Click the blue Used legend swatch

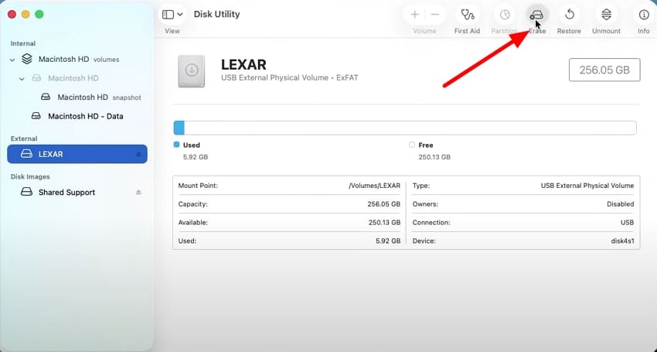[x=176, y=145]
